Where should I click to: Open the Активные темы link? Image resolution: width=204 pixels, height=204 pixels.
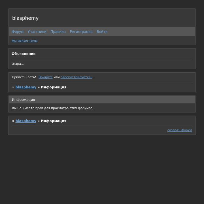[25, 41]
